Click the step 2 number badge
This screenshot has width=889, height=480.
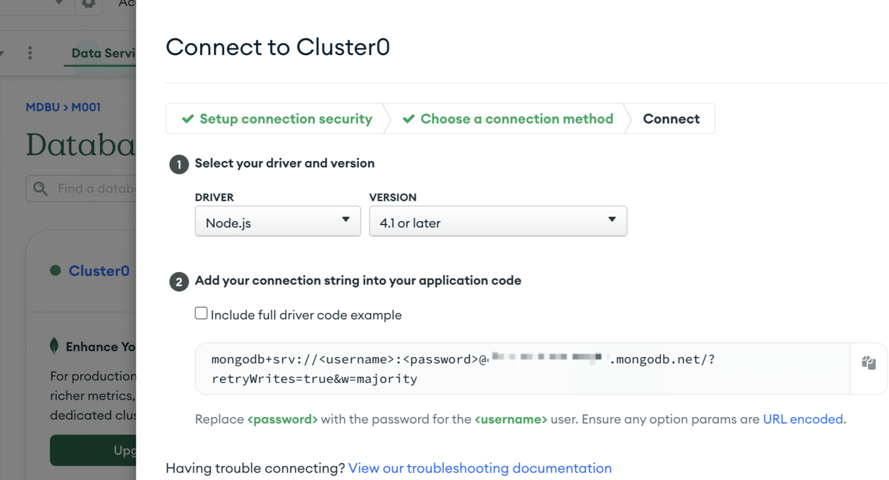(x=179, y=282)
